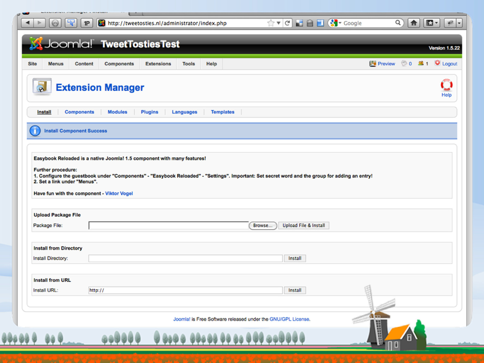Click the Install URL text field
The width and height of the screenshot is (484, 363).
click(185, 290)
